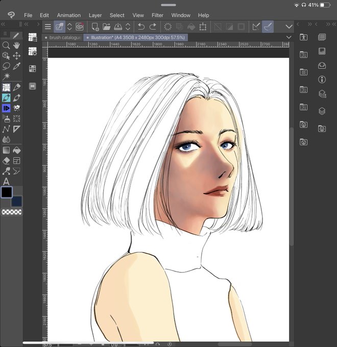337x347 pixels.
Task: Open the Filter menu
Action: pyautogui.click(x=157, y=15)
